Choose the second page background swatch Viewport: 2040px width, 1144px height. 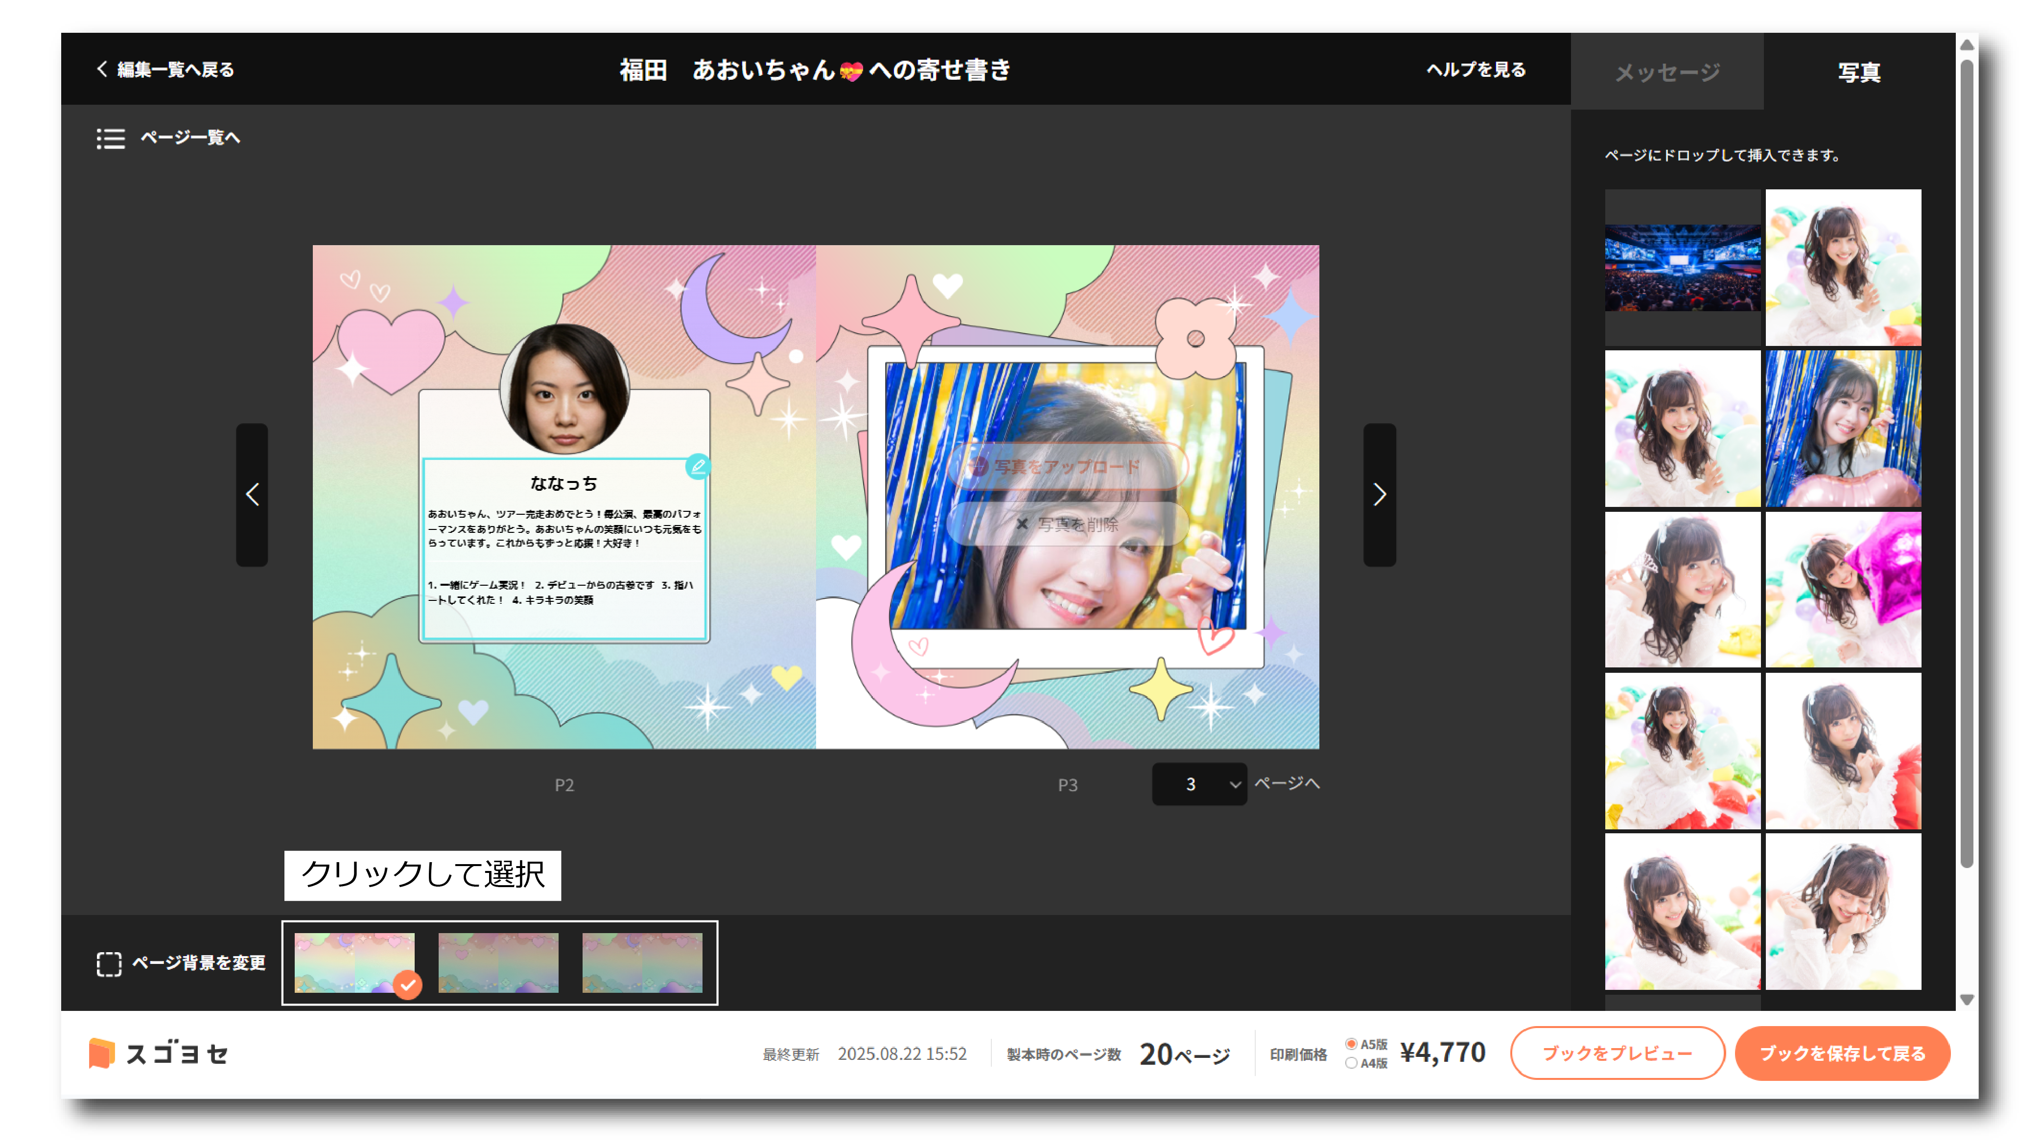coord(498,962)
